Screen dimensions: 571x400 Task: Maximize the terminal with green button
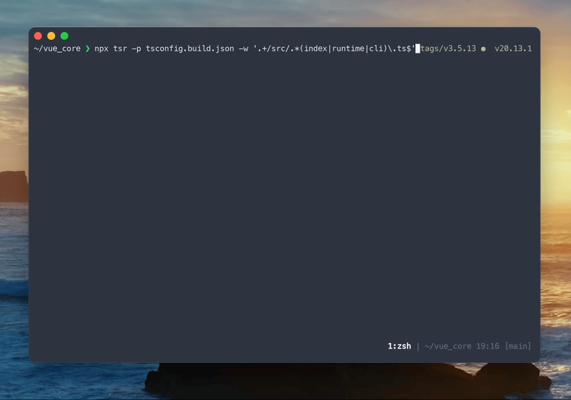pyautogui.click(x=64, y=36)
